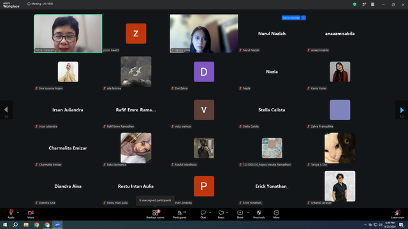This screenshot has height=229, width=408.
Task: Click the orange P avatar of Putri Amanda
Action: pos(204,186)
